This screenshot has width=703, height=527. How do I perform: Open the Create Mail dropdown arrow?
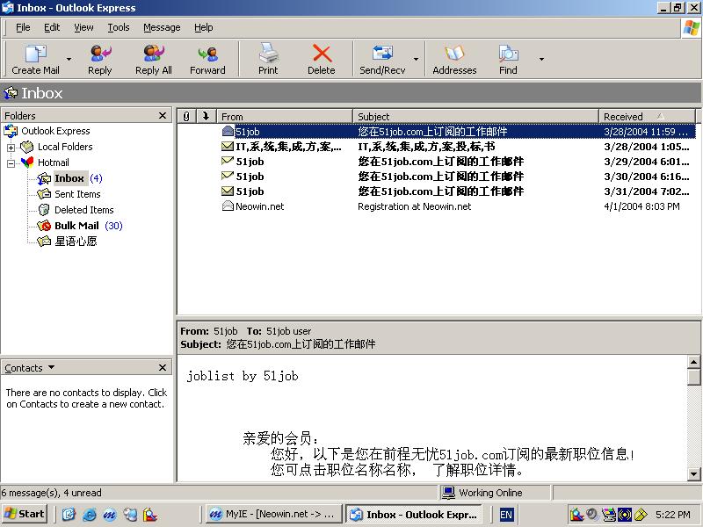69,59
